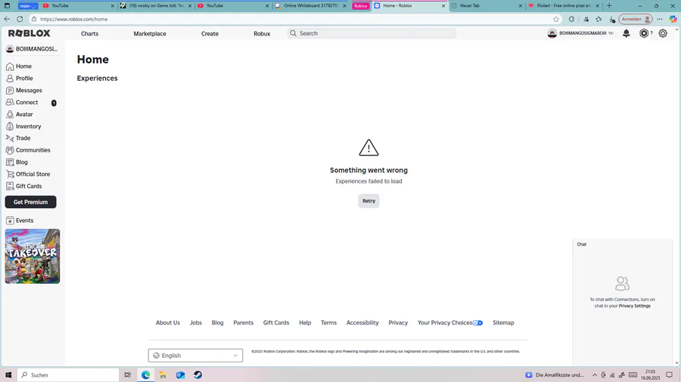681x382 pixels.
Task: Click the Retry button
Action: tap(368, 201)
